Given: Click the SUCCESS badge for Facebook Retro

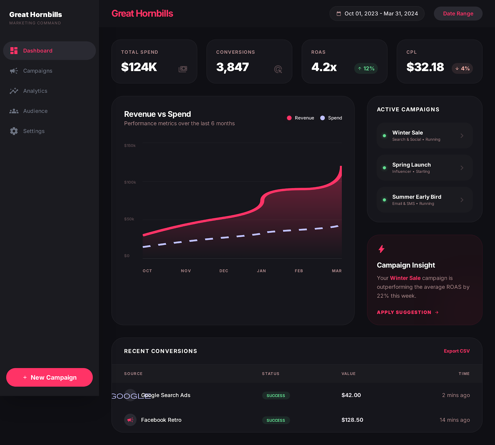Looking at the screenshot, I should 276,420.
